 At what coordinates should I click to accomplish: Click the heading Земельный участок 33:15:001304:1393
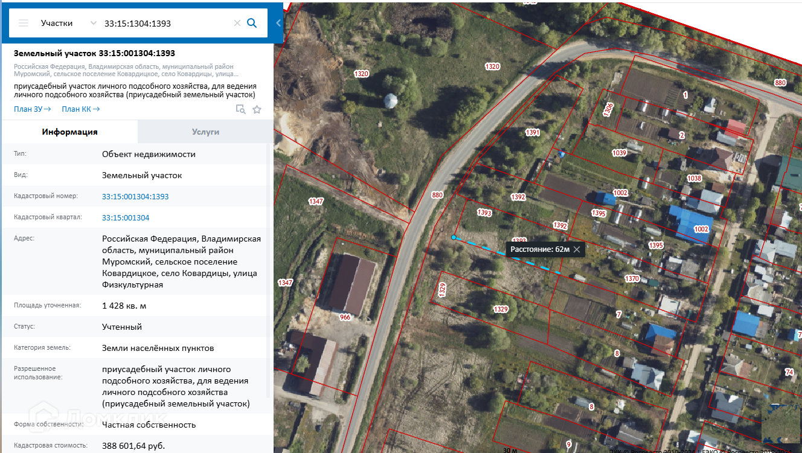(94, 53)
